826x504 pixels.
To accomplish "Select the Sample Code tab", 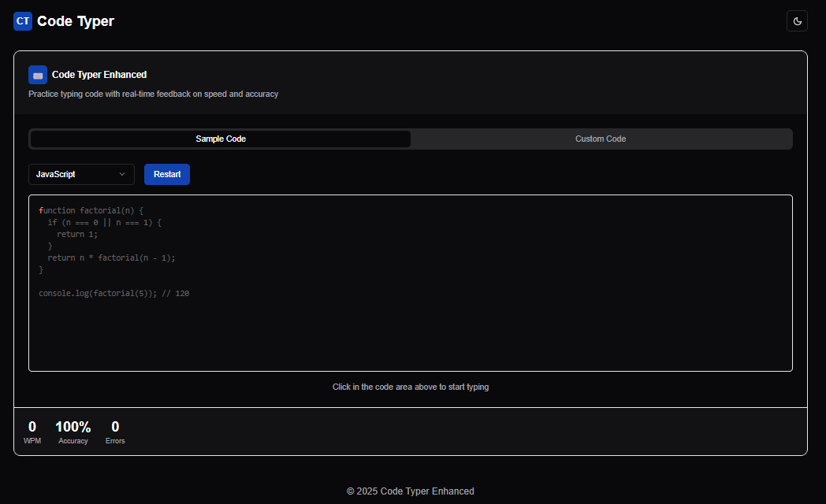I will pyautogui.click(x=221, y=139).
